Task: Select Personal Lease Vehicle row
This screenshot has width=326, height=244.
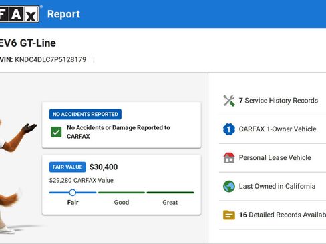Action: coord(273,158)
